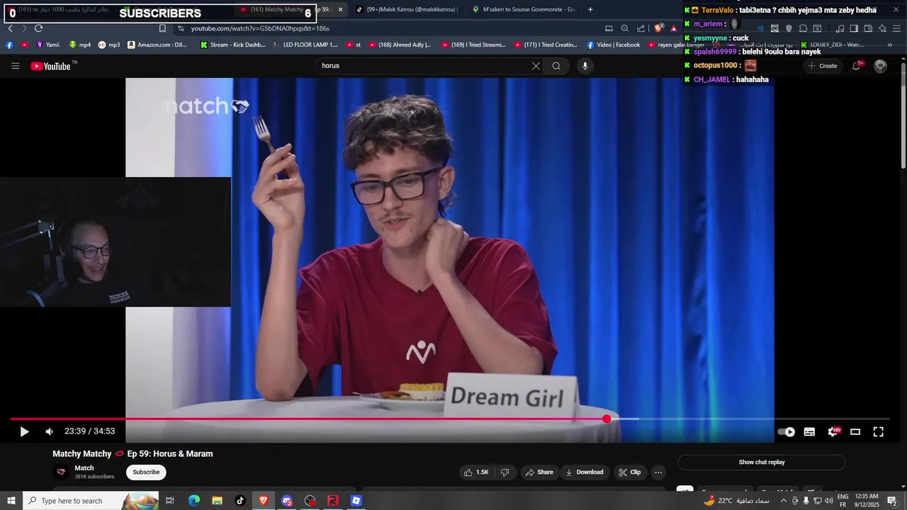The width and height of the screenshot is (907, 510).
Task: Open Amazon.com bookmark
Action: tap(157, 45)
